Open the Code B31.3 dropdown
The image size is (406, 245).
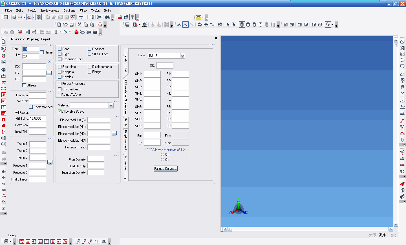coord(182,56)
